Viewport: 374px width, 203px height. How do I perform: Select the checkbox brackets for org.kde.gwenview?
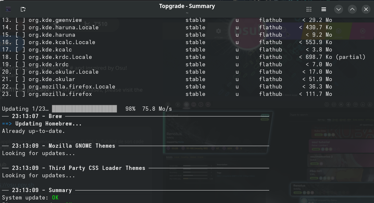point(20,20)
